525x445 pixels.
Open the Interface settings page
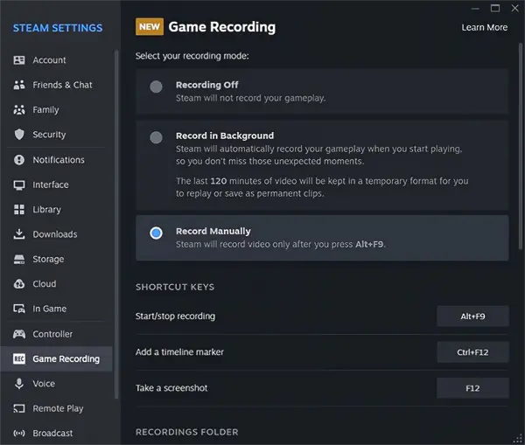[x=51, y=184]
